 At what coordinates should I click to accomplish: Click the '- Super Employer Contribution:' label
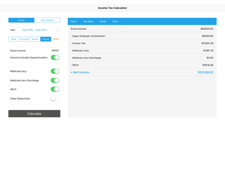click(88, 36)
